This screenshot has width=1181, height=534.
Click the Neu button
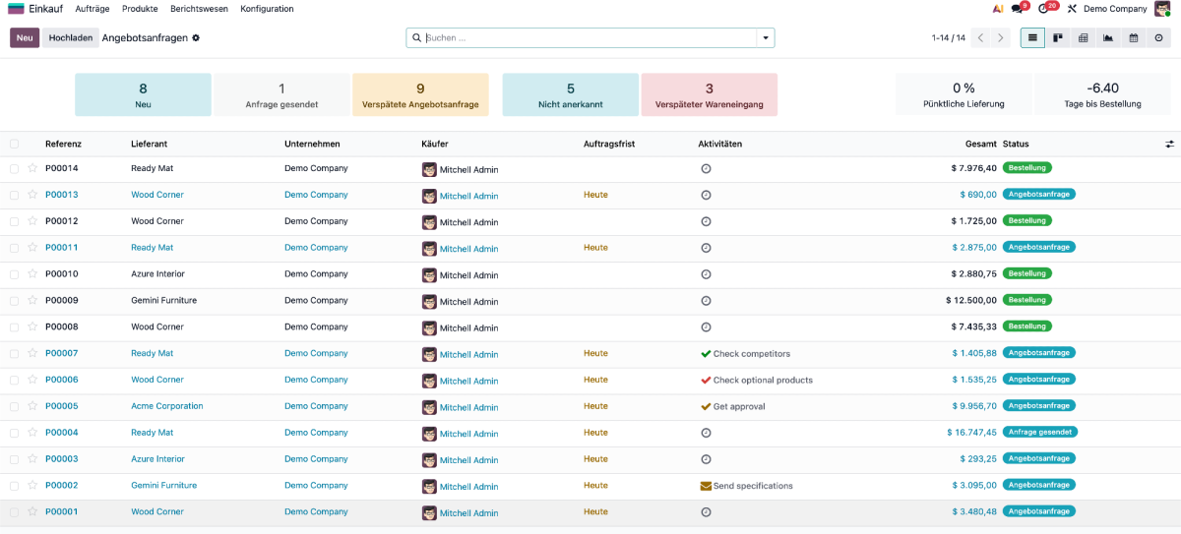click(x=25, y=37)
